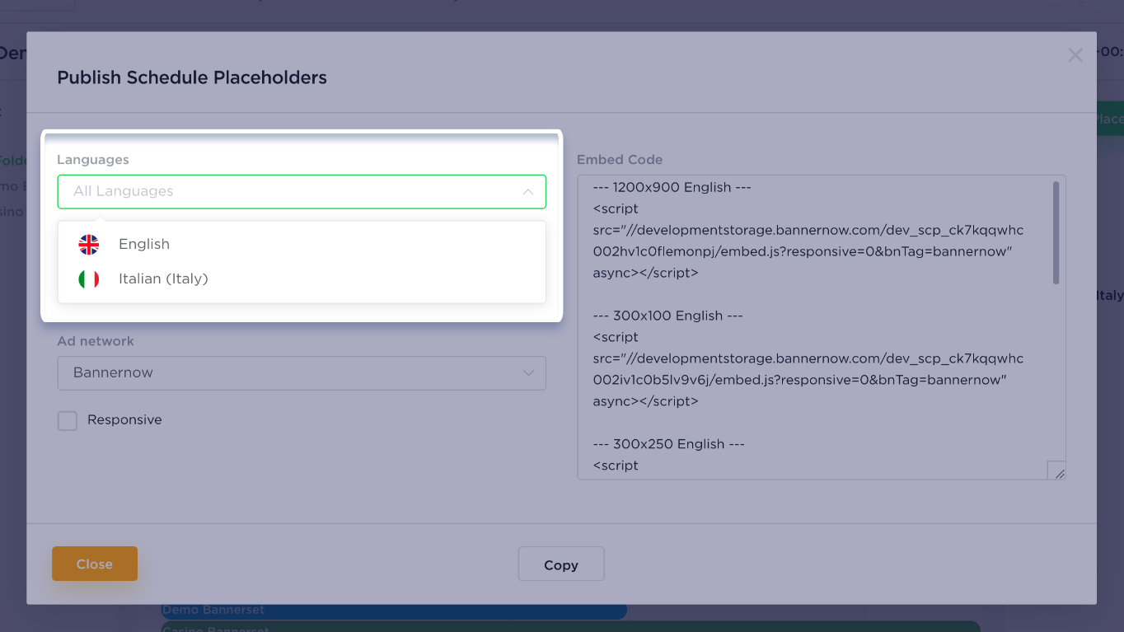Image resolution: width=1124 pixels, height=632 pixels.
Task: Click the orange Close button
Action: tap(95, 564)
